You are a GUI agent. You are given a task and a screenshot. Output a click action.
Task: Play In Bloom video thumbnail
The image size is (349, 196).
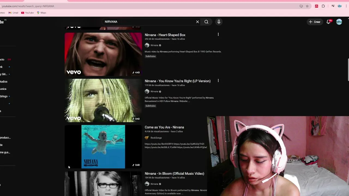click(x=103, y=184)
